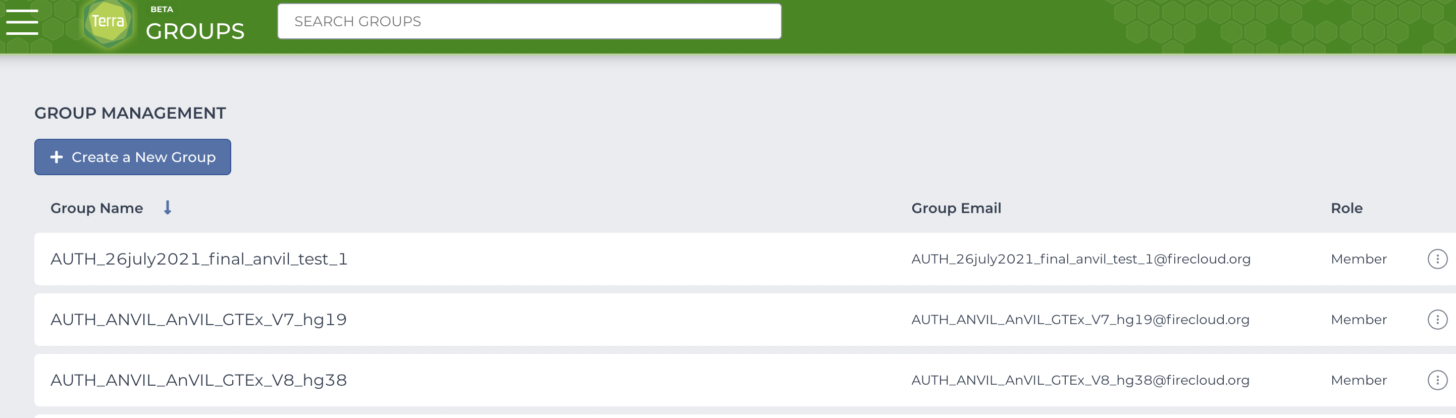Click the Member role of GTEx_V7_hg19 row
Viewport: 1456px width, 418px height.
(1358, 320)
